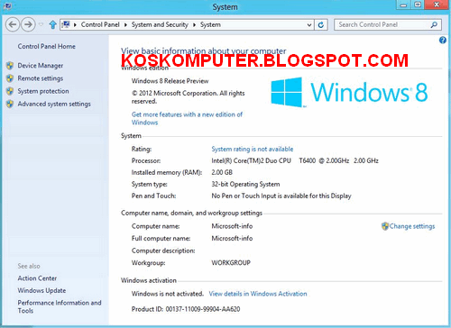Viewport: 451px width, 328px height.
Task: Expand the address bar history dropdown
Action: point(309,25)
